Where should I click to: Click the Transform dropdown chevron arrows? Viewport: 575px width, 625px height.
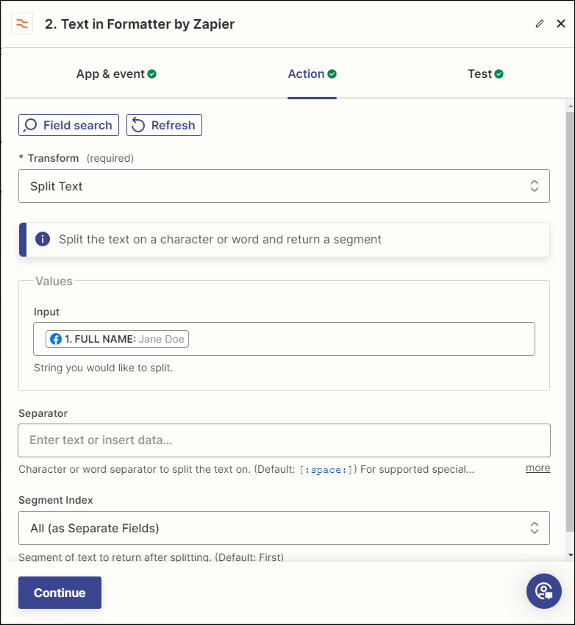click(535, 186)
